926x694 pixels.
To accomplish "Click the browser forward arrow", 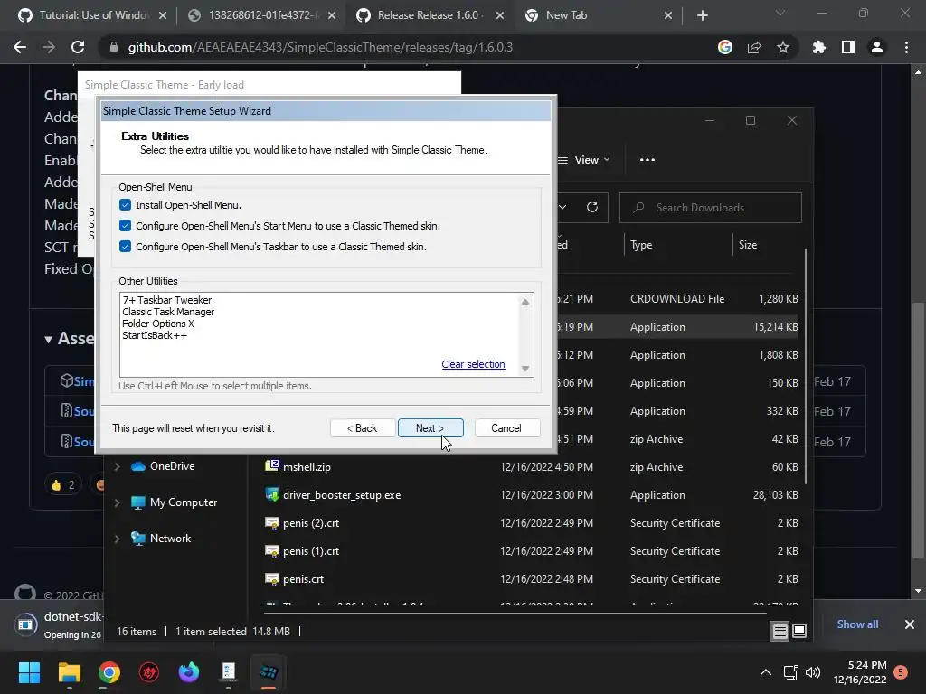I will tap(49, 47).
